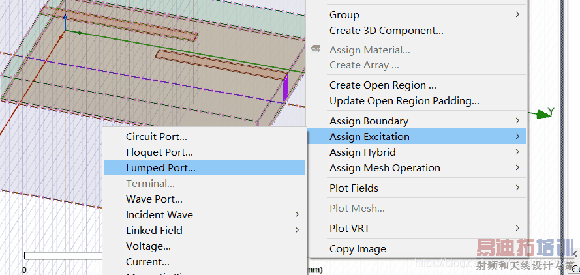
Task: Expand the Assign Hybrid arrow
Action: pos(517,152)
